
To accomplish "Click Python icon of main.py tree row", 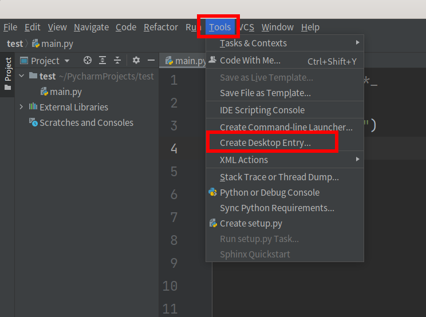I will (x=44, y=92).
